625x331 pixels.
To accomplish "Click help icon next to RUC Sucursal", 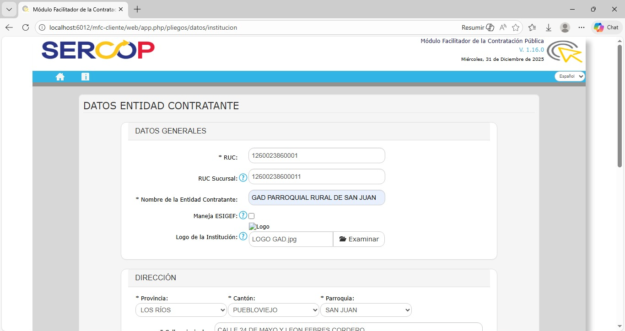I will [x=243, y=178].
